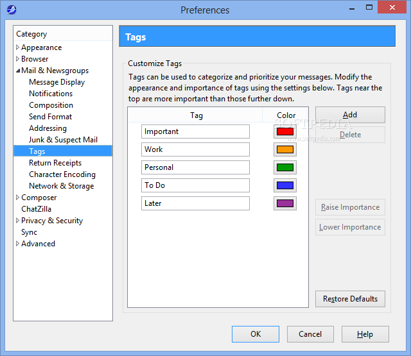Select Browser in the category tree
Viewport: 411px width, 356px height.
pos(35,59)
